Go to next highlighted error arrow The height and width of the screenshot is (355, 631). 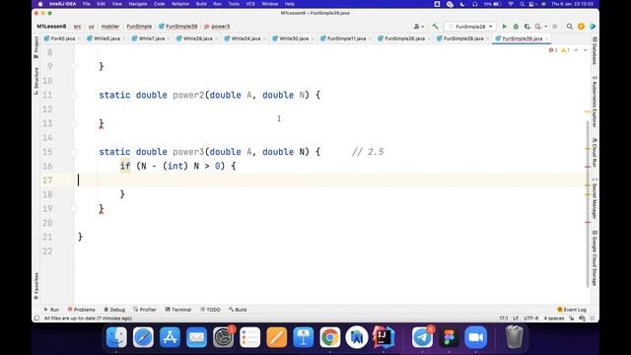click(x=585, y=50)
